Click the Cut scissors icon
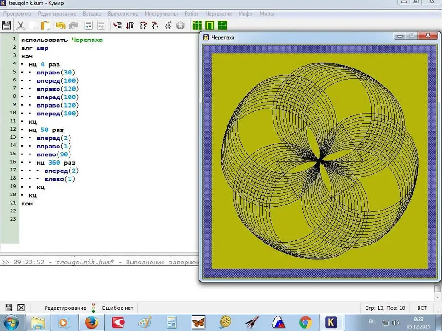This screenshot has width=442, height=331. [x=20, y=25]
